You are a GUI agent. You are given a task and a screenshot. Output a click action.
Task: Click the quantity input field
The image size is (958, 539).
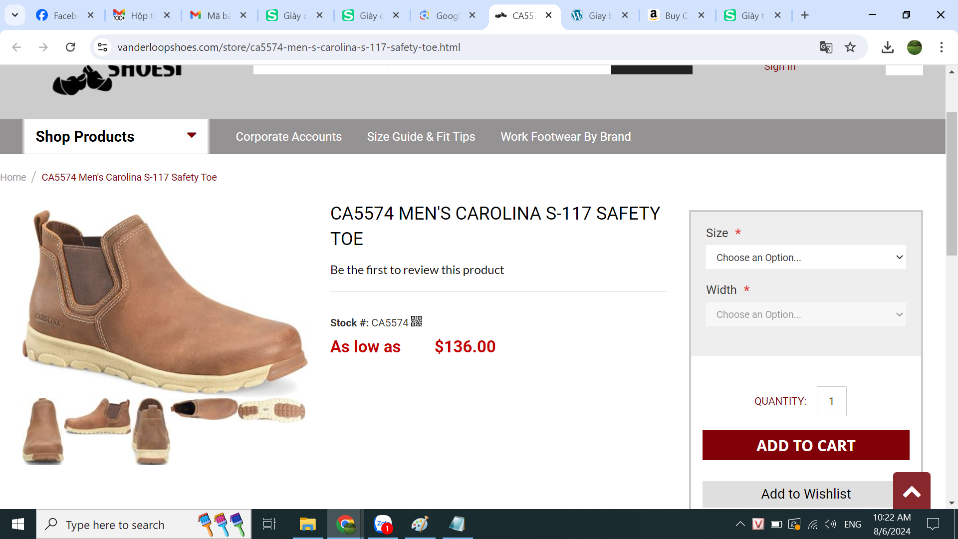point(831,401)
